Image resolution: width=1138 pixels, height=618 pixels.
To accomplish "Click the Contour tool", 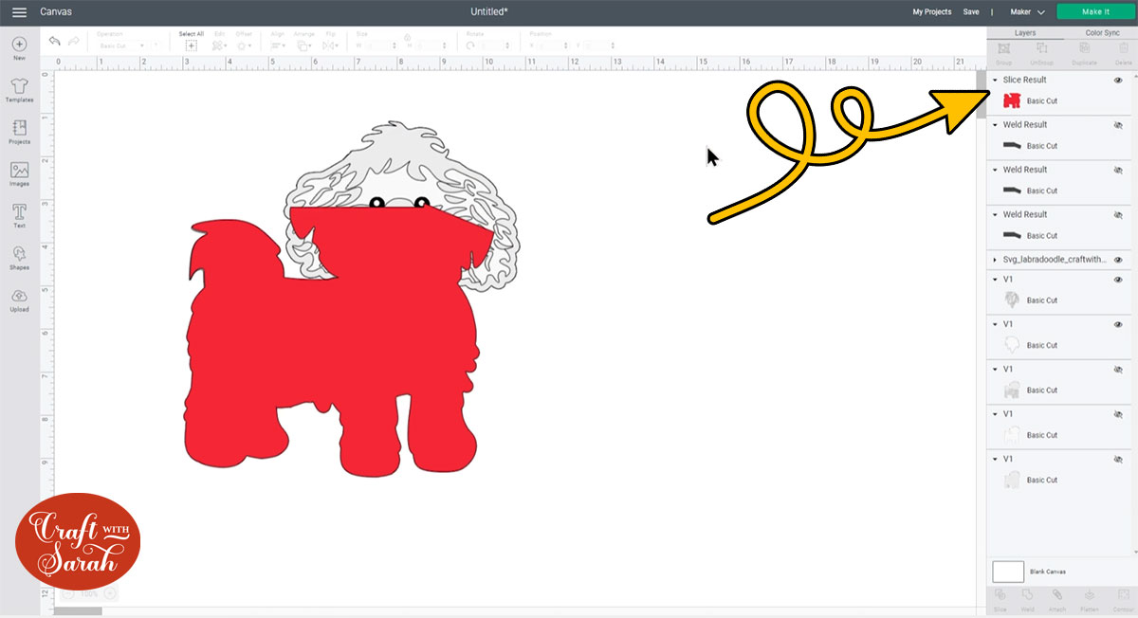I will [1122, 599].
